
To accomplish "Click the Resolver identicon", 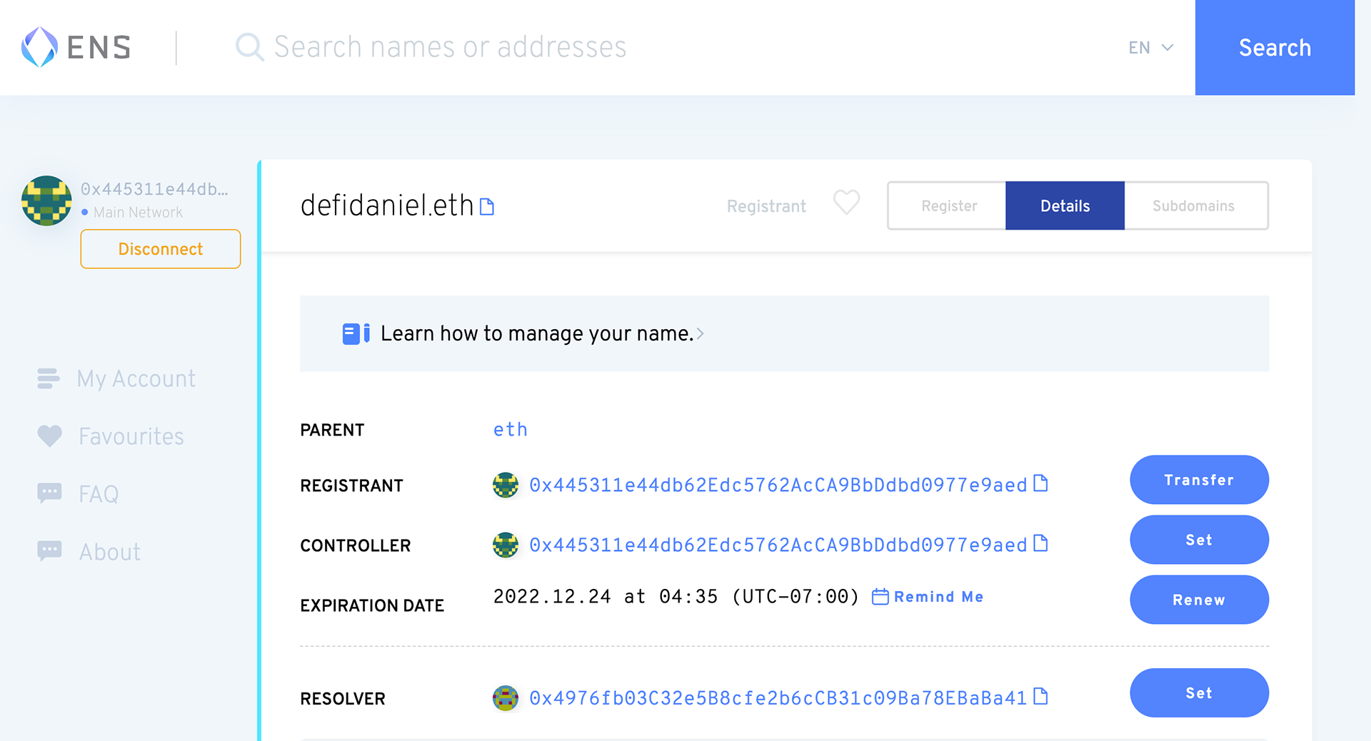I will pyautogui.click(x=506, y=698).
